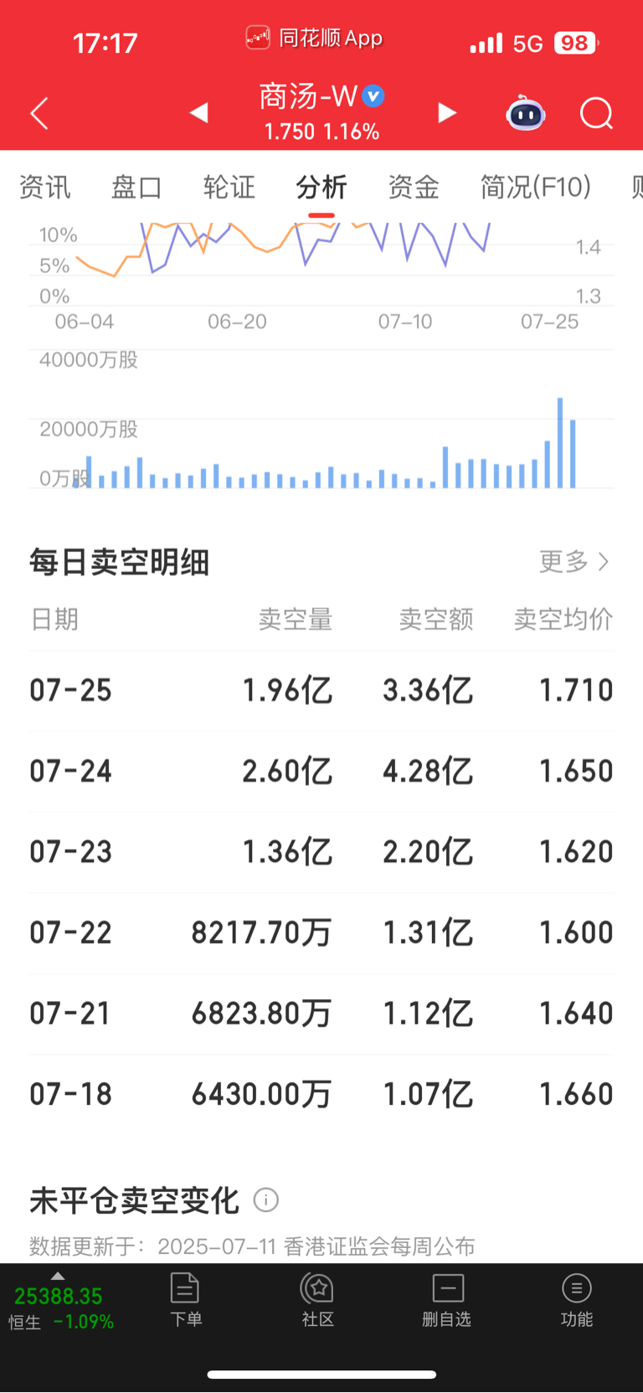The image size is (643, 1393).
Task: Select the 07-25 short-selling row
Action: point(321,690)
